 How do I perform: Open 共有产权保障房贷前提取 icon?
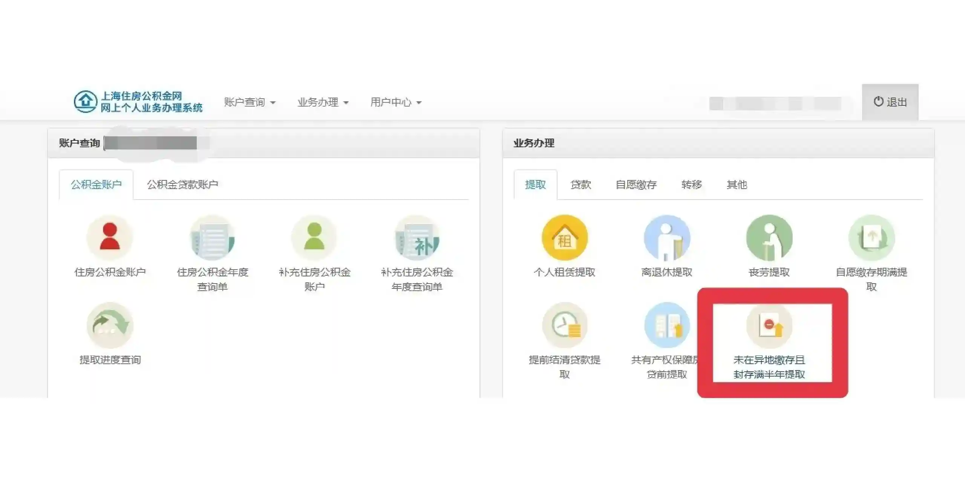point(667,325)
